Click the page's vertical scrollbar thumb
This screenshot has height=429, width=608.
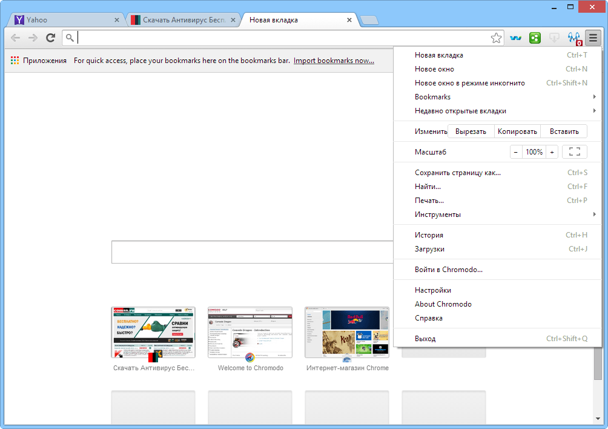point(598,363)
